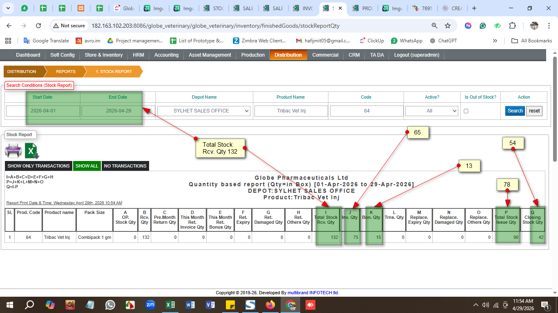558x313 pixels.
Task: Open the Windows notification center
Action: [x=545, y=305]
